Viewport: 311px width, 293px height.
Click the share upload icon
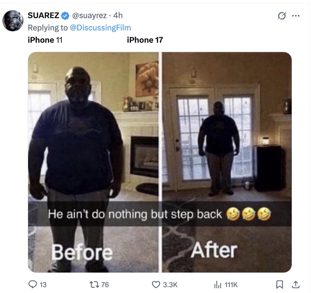[x=296, y=285]
